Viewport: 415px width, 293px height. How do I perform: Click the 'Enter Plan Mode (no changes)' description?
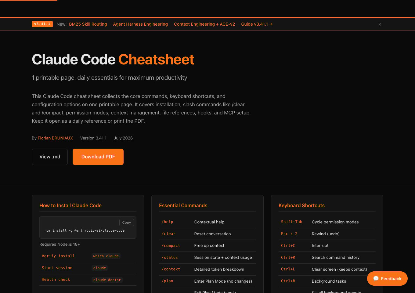(x=223, y=281)
